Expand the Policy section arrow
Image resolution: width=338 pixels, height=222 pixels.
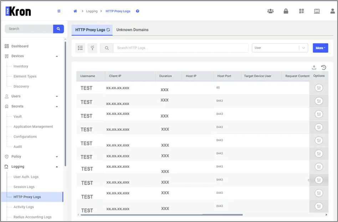pyautogui.click(x=57, y=157)
